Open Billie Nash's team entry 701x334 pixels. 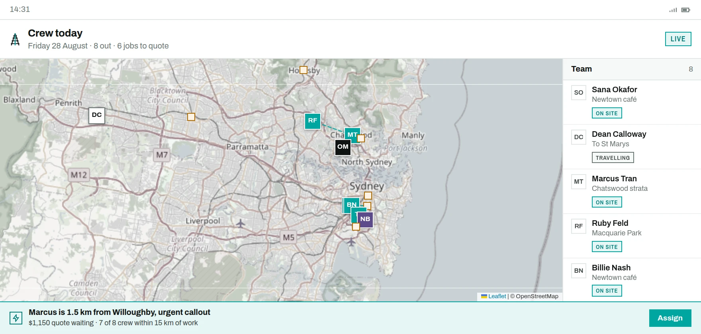(x=632, y=280)
